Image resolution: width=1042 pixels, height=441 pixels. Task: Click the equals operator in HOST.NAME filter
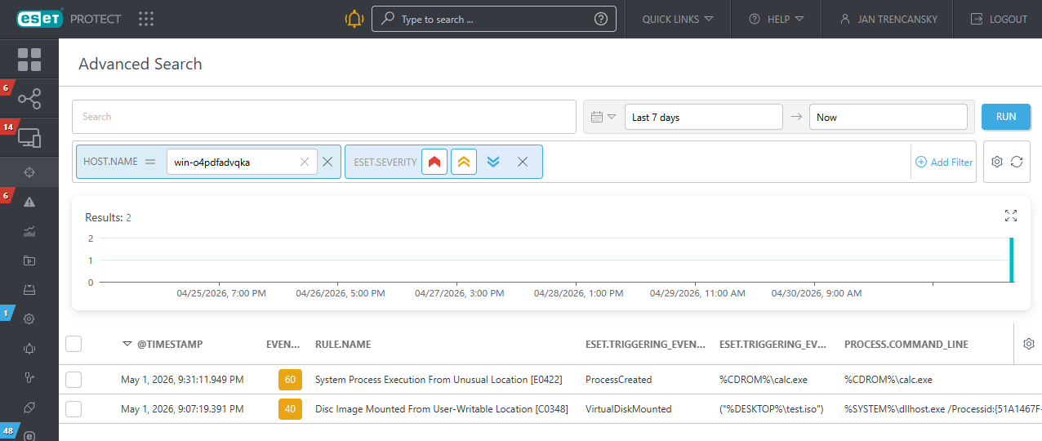pos(150,162)
